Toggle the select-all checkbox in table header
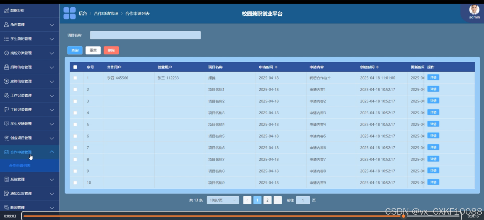This screenshot has width=484, height=220. pyautogui.click(x=75, y=67)
